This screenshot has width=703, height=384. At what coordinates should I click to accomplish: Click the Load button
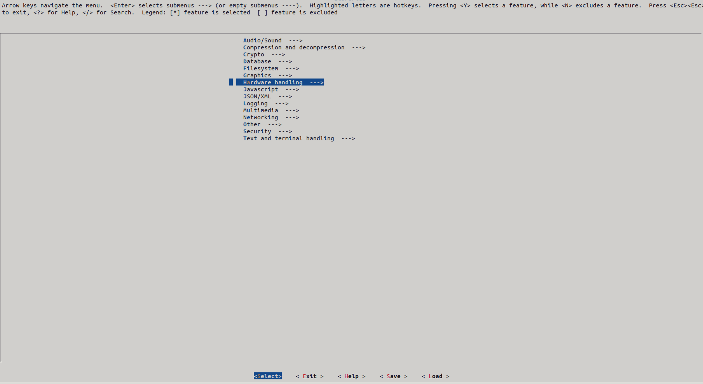click(435, 376)
